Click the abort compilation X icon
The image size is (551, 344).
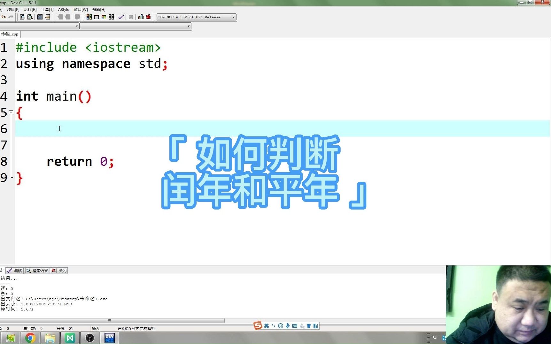pyautogui.click(x=131, y=17)
